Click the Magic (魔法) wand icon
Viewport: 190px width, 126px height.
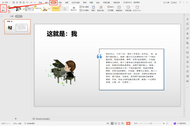click(x=3, y=8)
